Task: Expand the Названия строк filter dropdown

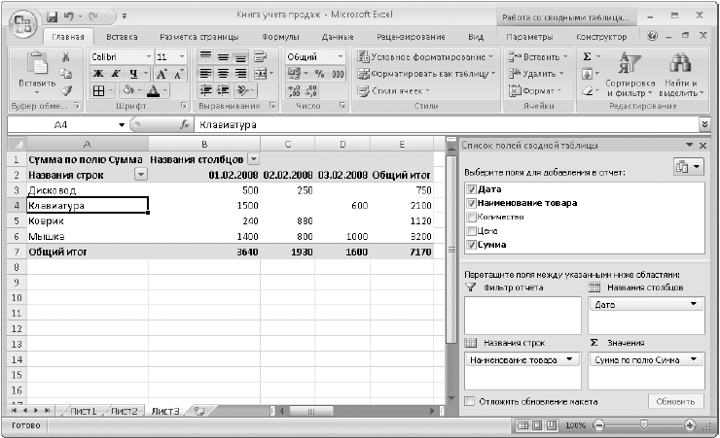Action: [x=141, y=175]
